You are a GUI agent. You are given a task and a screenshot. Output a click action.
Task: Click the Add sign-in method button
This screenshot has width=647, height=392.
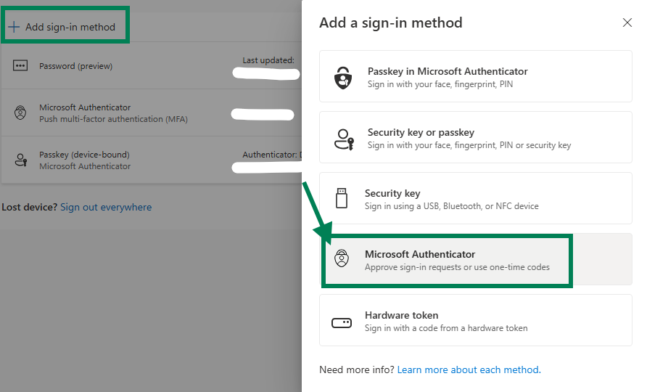[62, 28]
